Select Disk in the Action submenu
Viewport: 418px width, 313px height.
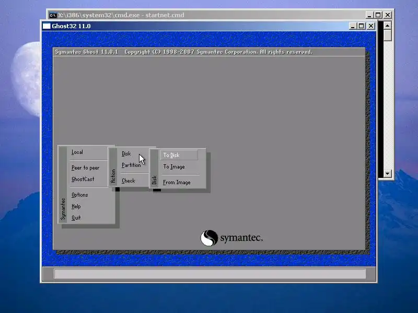(x=126, y=153)
